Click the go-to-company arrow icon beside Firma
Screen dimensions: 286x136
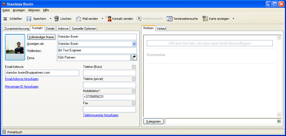click(x=134, y=58)
